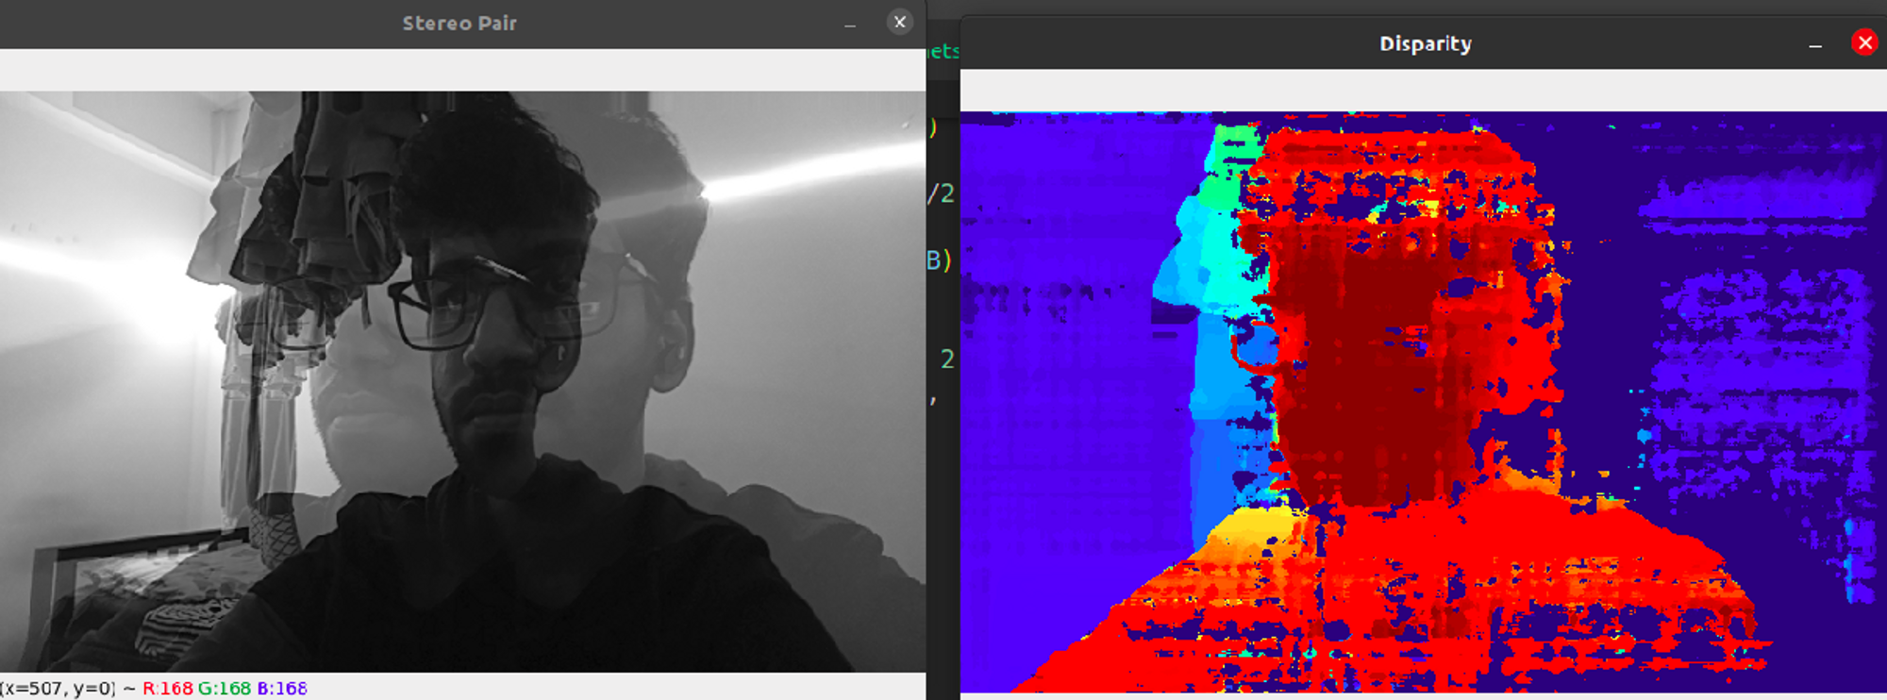Click the dark red face region in disparity map
Viewport: 1887px width, 700px height.
coord(1368,377)
